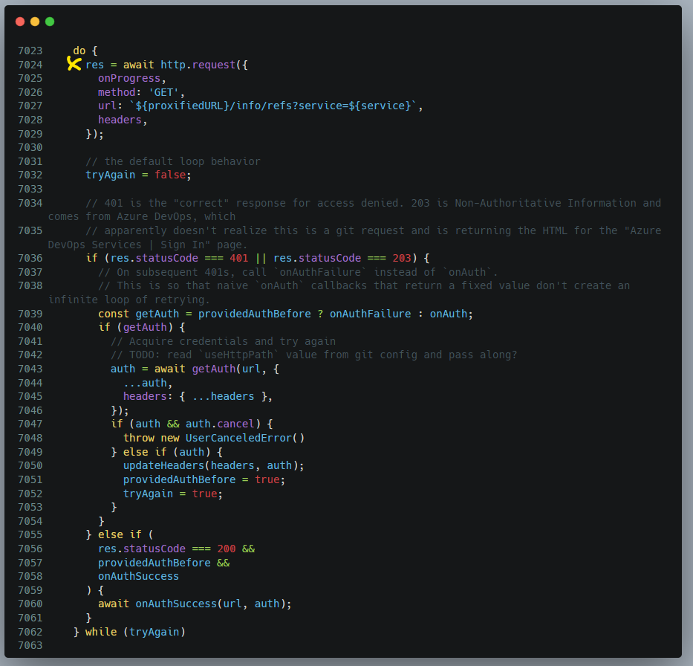Click 'useHttpPath' in the line 7042 comment
The height and width of the screenshot is (666, 693).
pos(238,355)
